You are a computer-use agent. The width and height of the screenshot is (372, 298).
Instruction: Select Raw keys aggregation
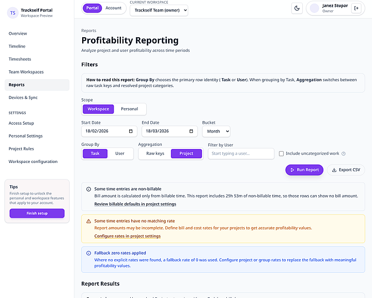[x=155, y=154]
